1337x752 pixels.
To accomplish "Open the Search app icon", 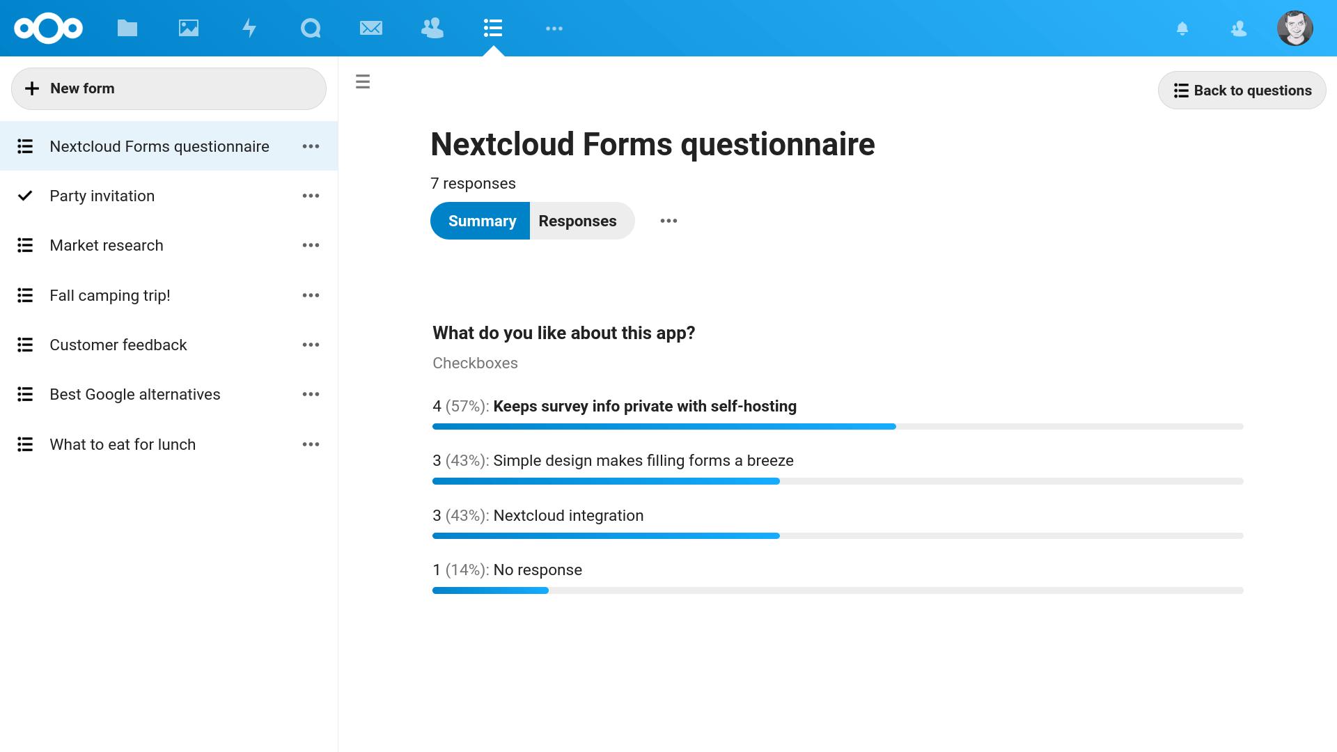I will pos(309,28).
